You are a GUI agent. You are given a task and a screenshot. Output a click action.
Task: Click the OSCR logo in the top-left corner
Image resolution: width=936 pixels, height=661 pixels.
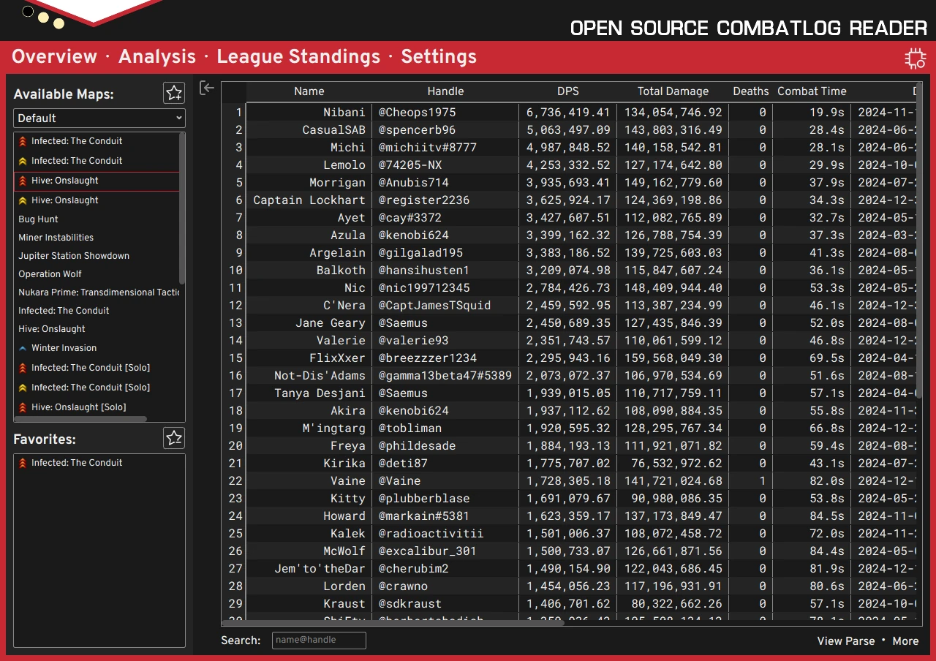[x=80, y=13]
